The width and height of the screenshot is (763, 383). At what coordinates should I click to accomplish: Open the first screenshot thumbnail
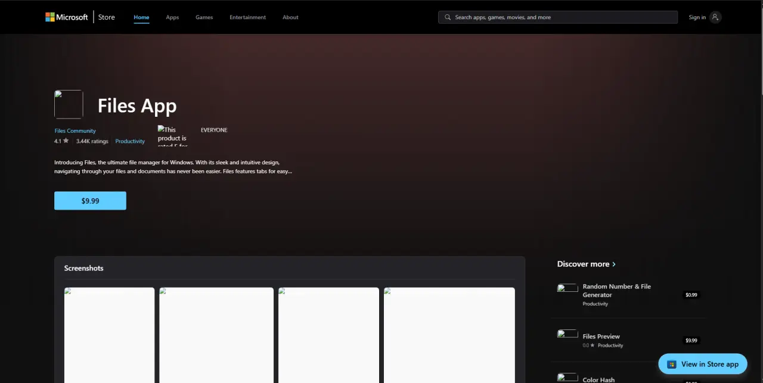click(x=109, y=335)
